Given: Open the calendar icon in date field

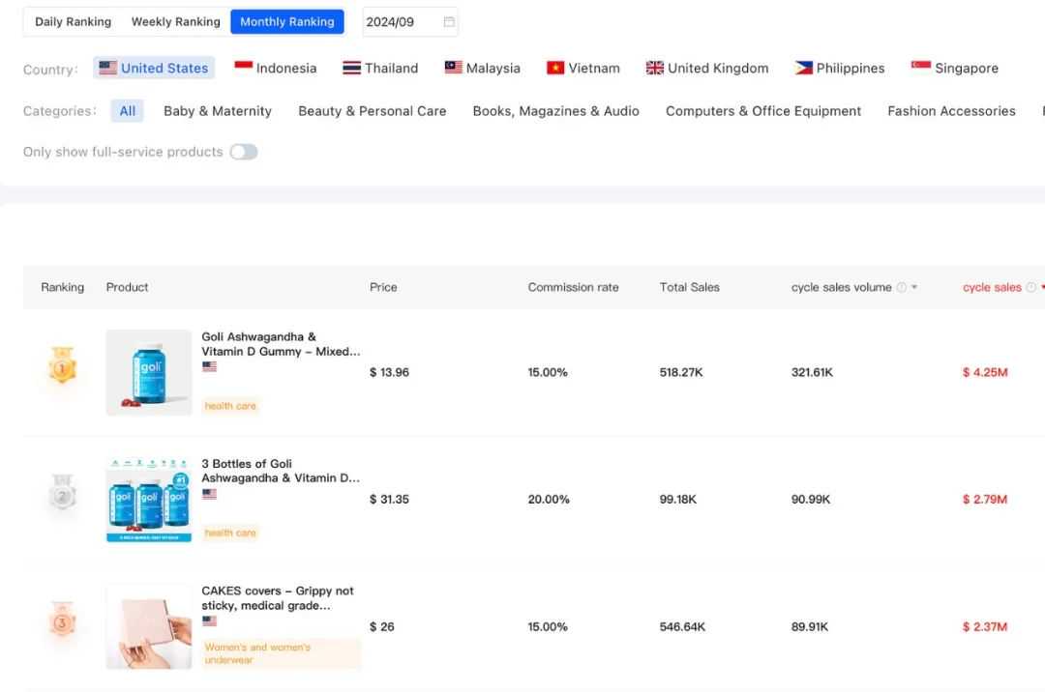Looking at the screenshot, I should coord(449,22).
